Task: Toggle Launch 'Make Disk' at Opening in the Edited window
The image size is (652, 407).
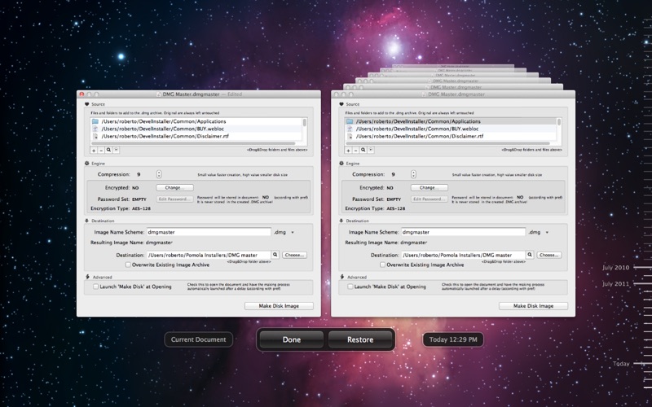Action: click(x=95, y=287)
